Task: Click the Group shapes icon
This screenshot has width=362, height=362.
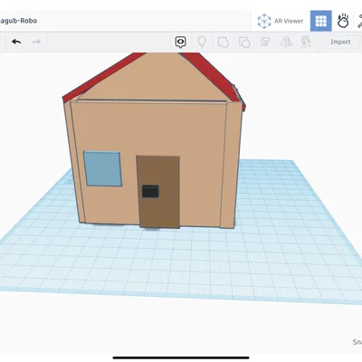Action: point(223,42)
